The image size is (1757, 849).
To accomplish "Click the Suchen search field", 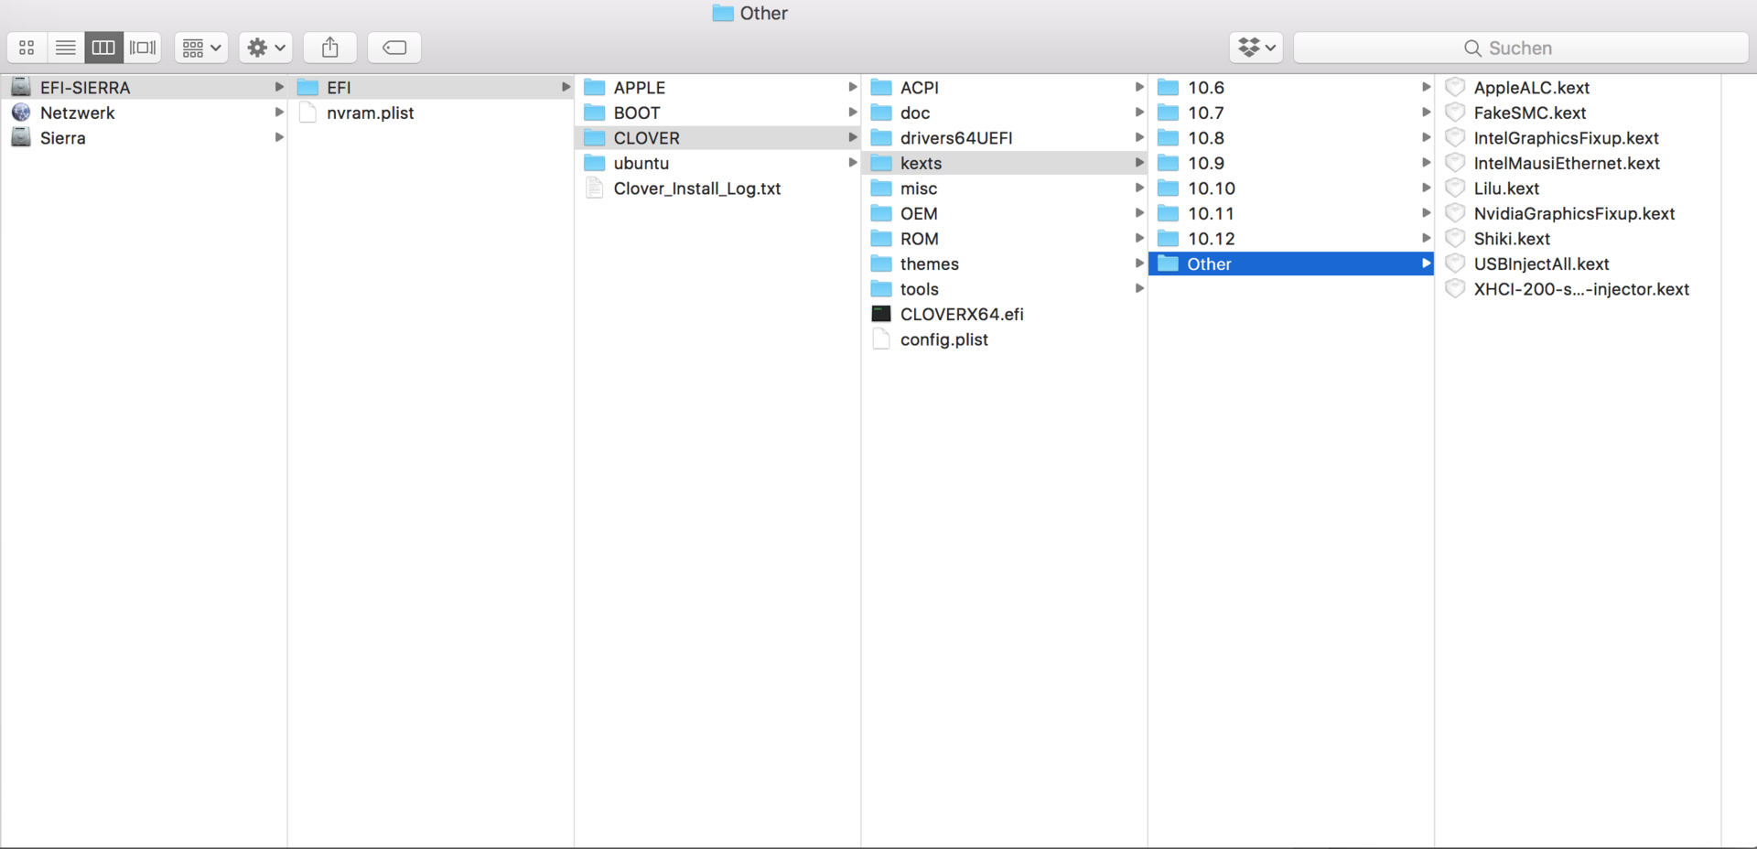I will click(x=1521, y=48).
